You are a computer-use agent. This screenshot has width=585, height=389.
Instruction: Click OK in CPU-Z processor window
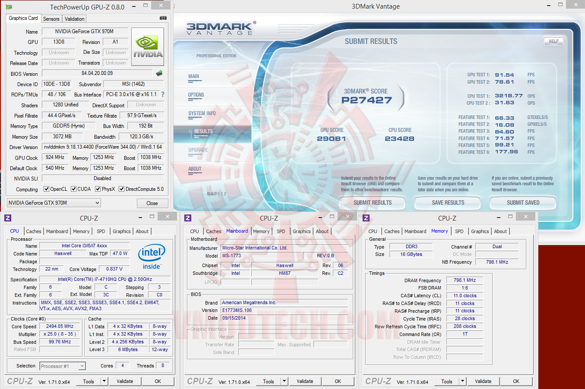(x=158, y=381)
